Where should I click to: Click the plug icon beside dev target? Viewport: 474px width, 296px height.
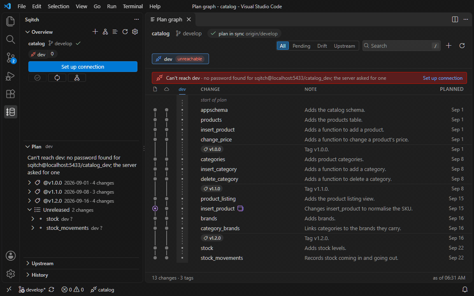[52, 54]
